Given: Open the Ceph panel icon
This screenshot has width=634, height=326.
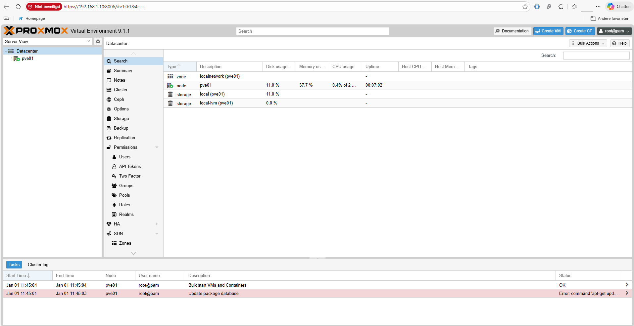Looking at the screenshot, I should (109, 99).
